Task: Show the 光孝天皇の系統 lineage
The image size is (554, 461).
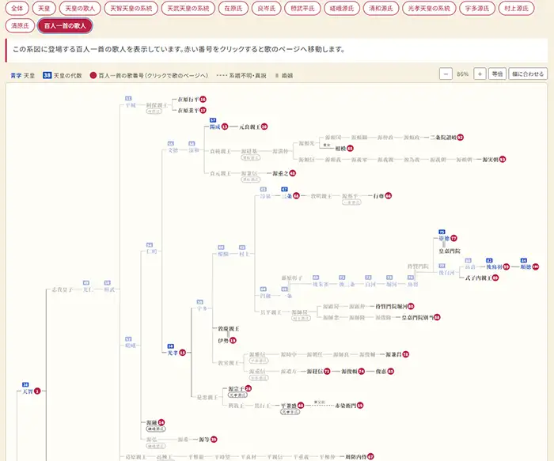Action: pos(429,8)
